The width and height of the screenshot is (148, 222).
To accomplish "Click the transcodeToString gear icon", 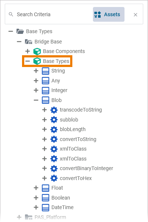I will click(54, 110).
